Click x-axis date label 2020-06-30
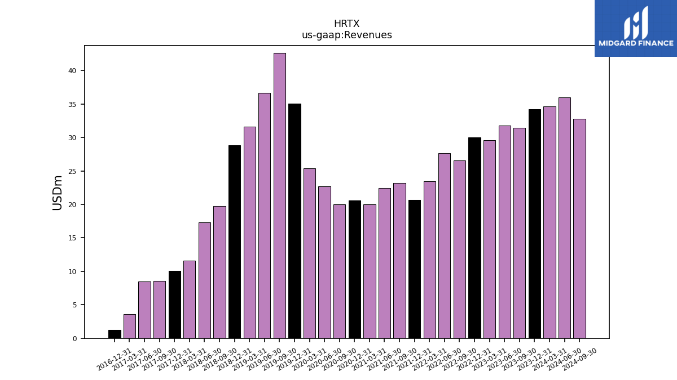 coord(324,359)
